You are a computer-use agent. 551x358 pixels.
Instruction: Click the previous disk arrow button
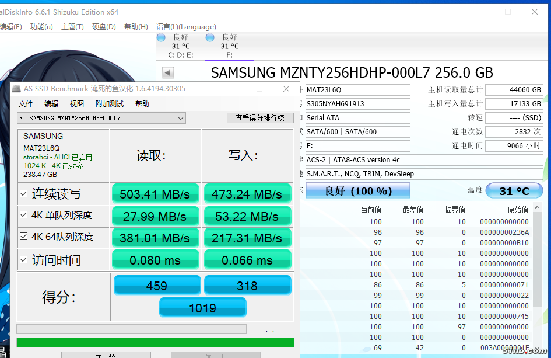[x=168, y=73]
